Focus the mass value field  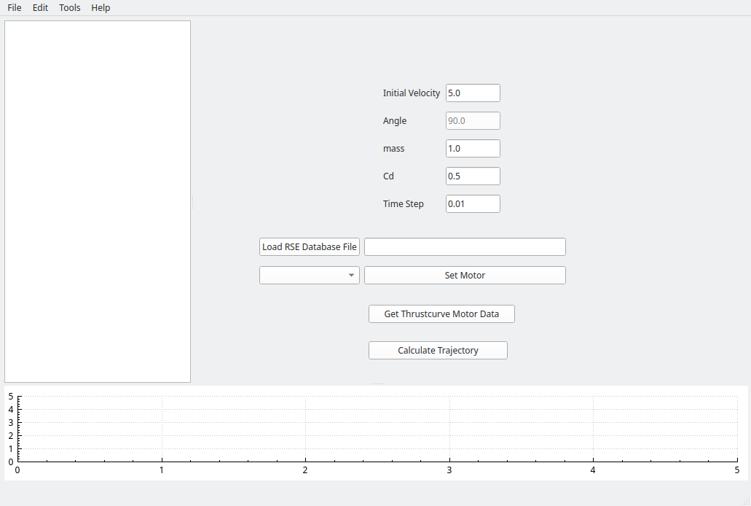pyautogui.click(x=472, y=149)
